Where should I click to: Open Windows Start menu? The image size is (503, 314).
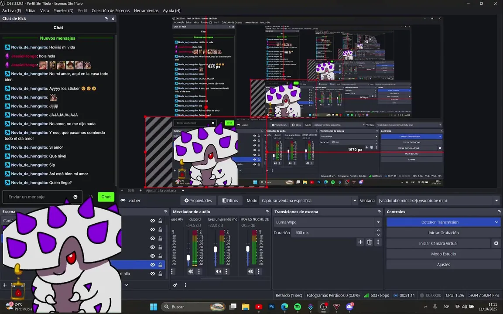[154, 307]
